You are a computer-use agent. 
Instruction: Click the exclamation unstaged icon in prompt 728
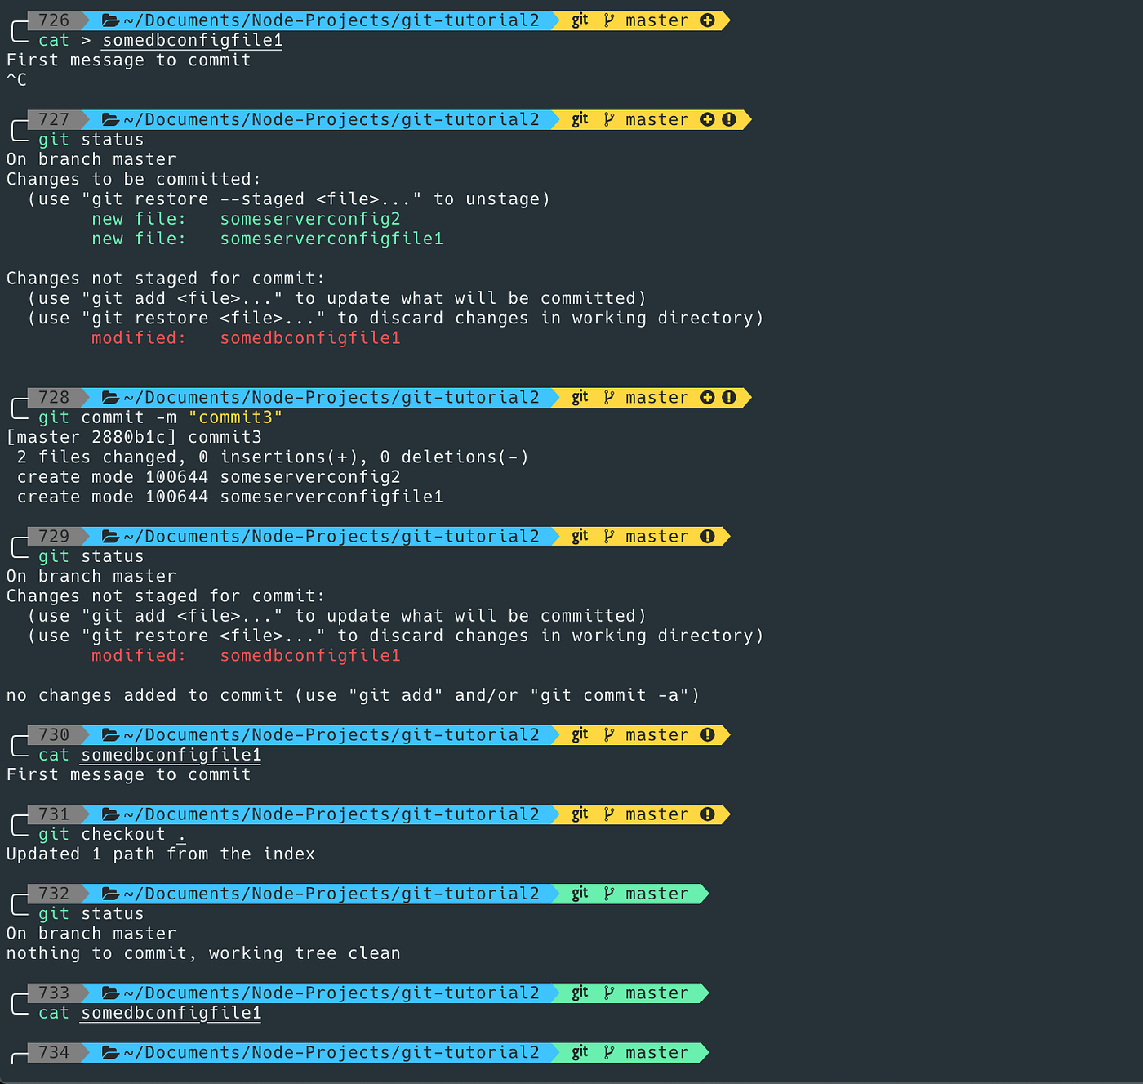(729, 398)
